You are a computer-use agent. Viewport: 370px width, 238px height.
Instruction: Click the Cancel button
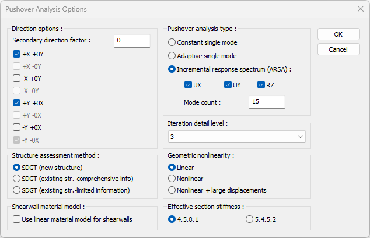point(338,49)
